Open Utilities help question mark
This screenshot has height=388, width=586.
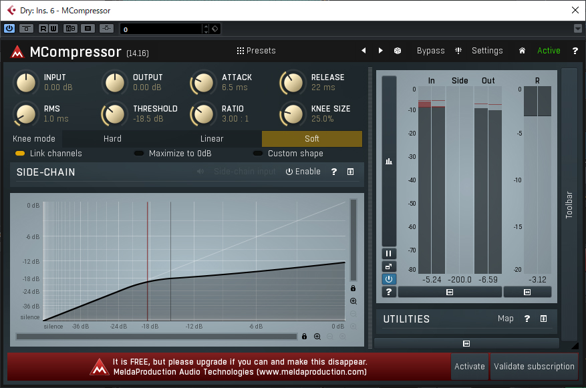[527, 319]
